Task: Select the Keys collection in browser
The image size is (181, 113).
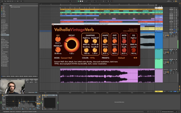Action: pyautogui.click(x=4, y=10)
